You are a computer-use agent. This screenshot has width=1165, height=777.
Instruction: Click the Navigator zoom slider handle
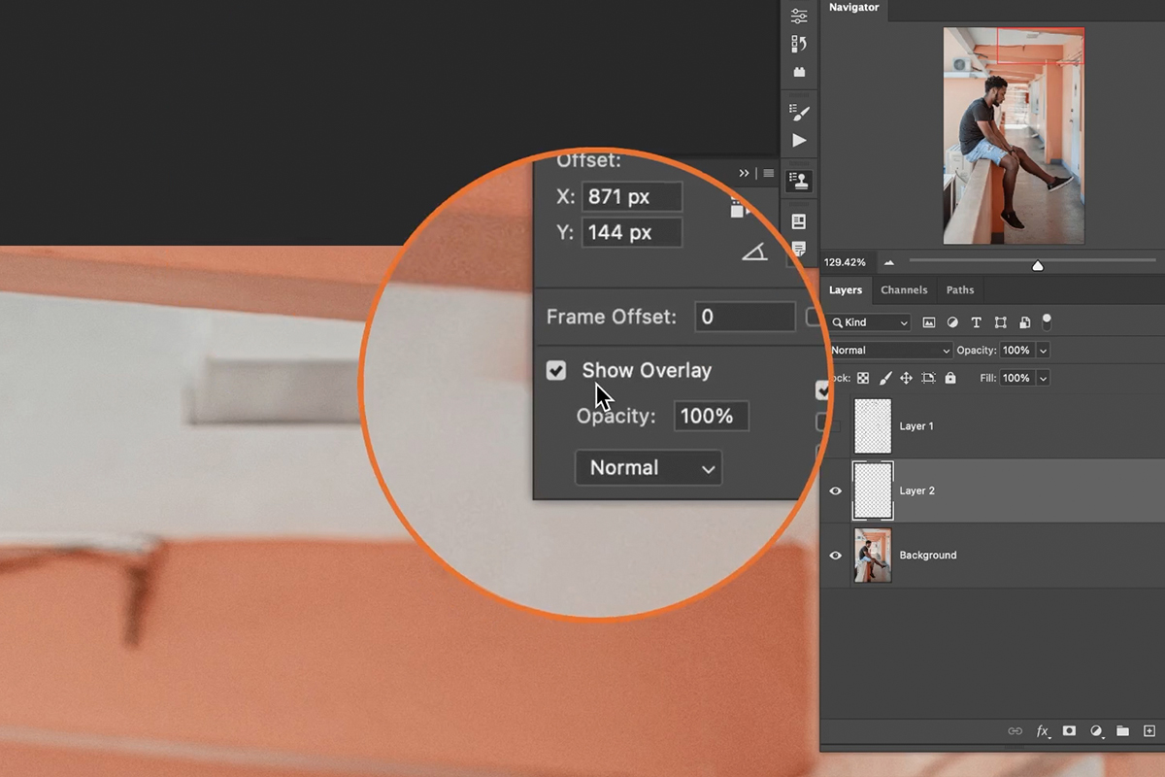pos(1038,265)
